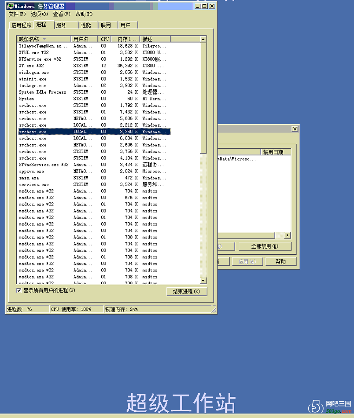Sort processes by 映像名称 column
Screen dimensions: 354x418
[x=44, y=39]
